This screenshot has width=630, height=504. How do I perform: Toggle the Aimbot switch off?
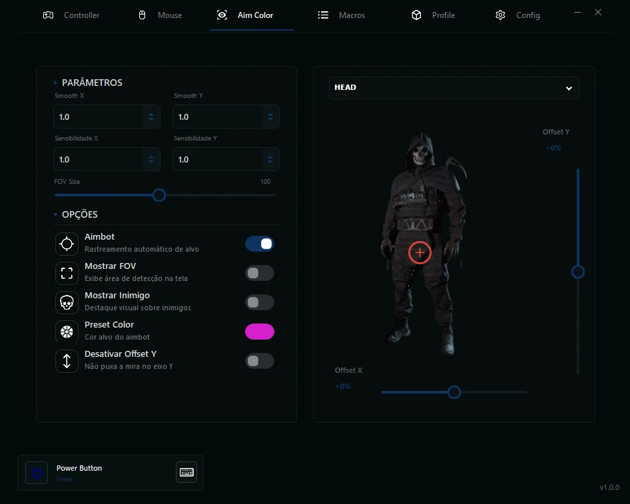pyautogui.click(x=260, y=244)
